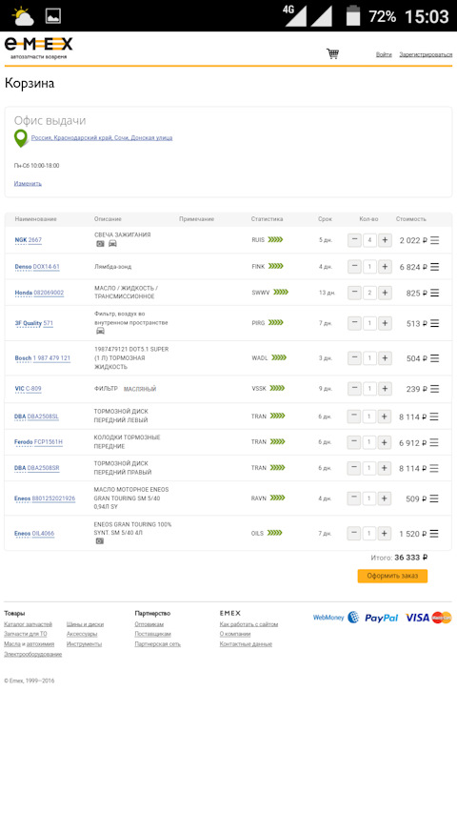Focus quantity field for Honda 082069002
457x813 pixels.
[369, 293]
